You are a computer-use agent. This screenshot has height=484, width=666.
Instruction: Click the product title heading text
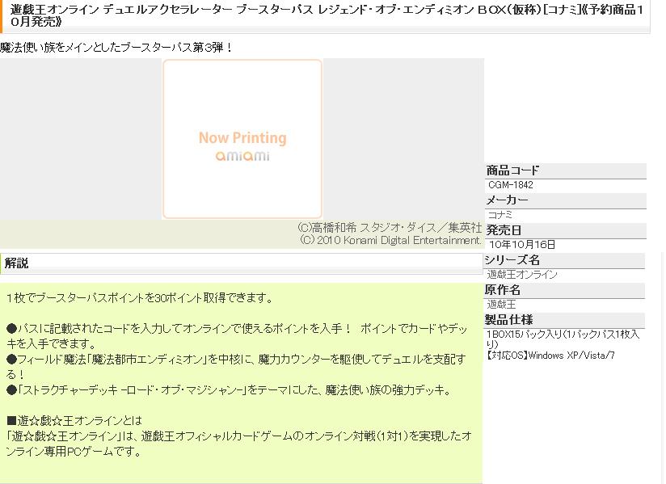(327, 15)
